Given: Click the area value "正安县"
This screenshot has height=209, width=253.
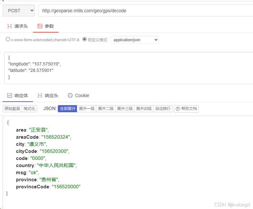Looking at the screenshot, I should 38,130.
